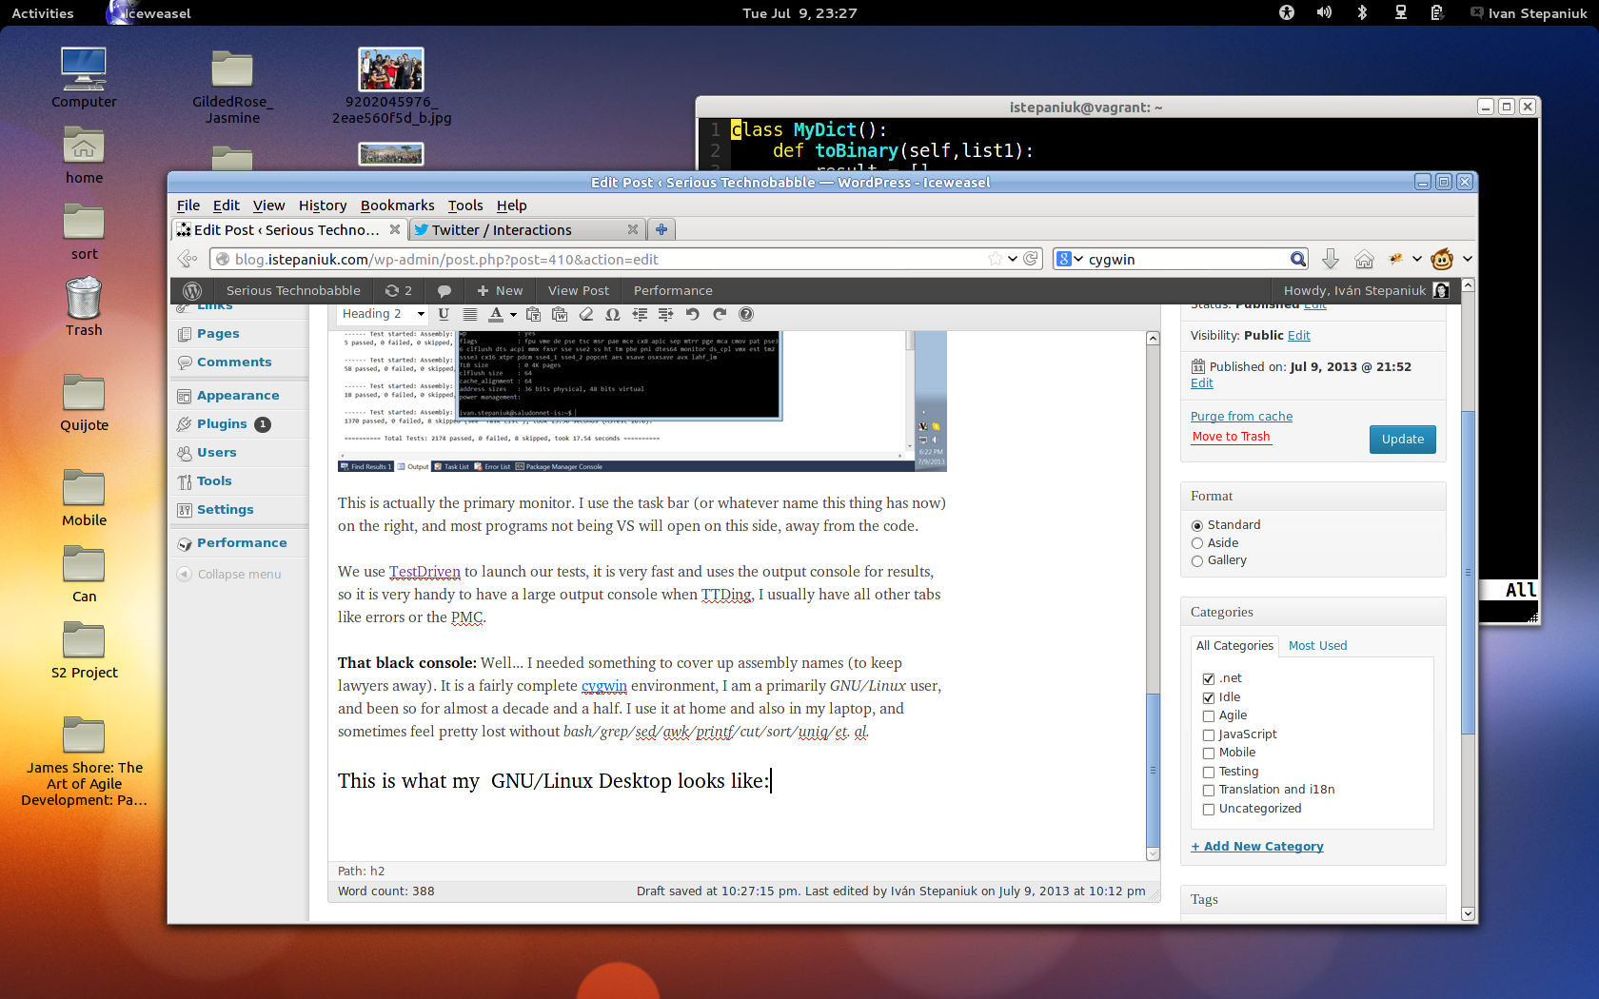Click the Remove Formatting eraser icon
Image resolution: width=1599 pixels, height=999 pixels.
click(x=586, y=314)
